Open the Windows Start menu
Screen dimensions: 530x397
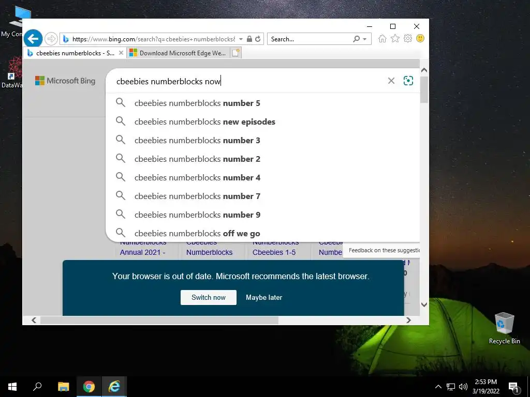12,387
